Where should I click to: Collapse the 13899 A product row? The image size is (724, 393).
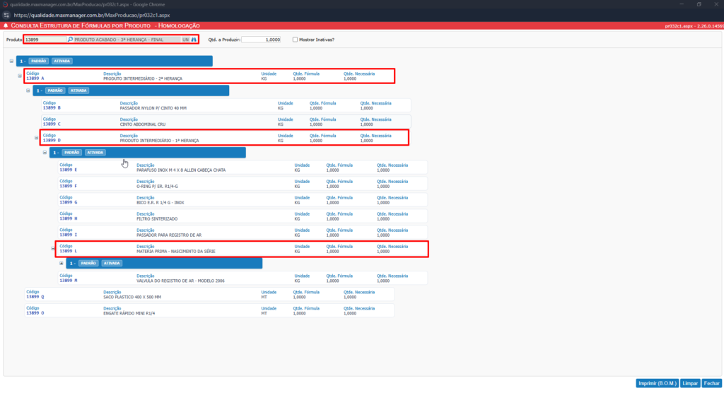[x=20, y=76]
